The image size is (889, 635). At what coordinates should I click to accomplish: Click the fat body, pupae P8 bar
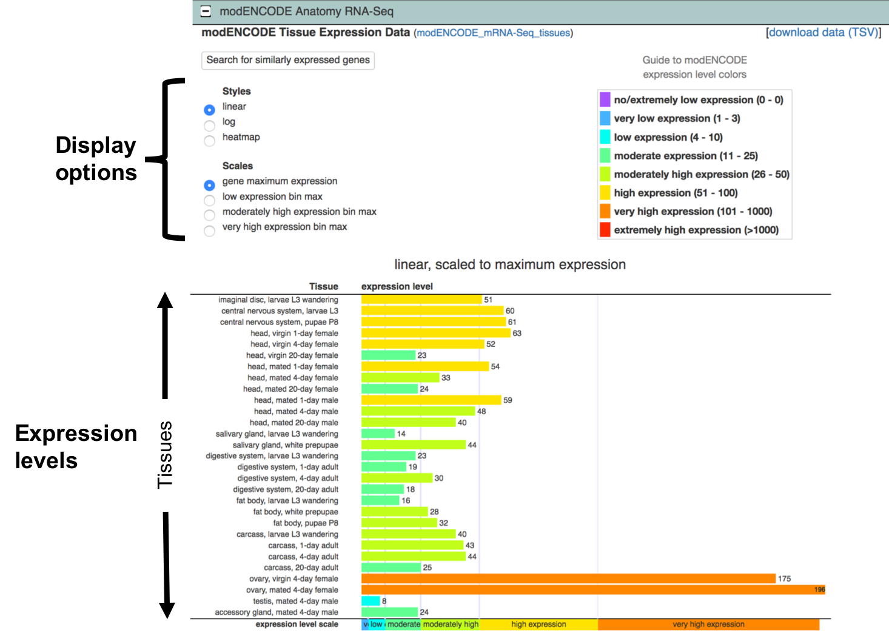[x=399, y=523]
